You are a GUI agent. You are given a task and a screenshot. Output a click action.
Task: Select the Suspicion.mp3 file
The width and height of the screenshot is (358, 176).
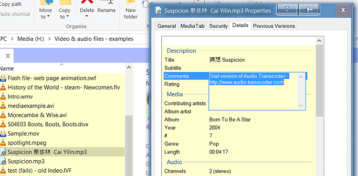pos(26,161)
